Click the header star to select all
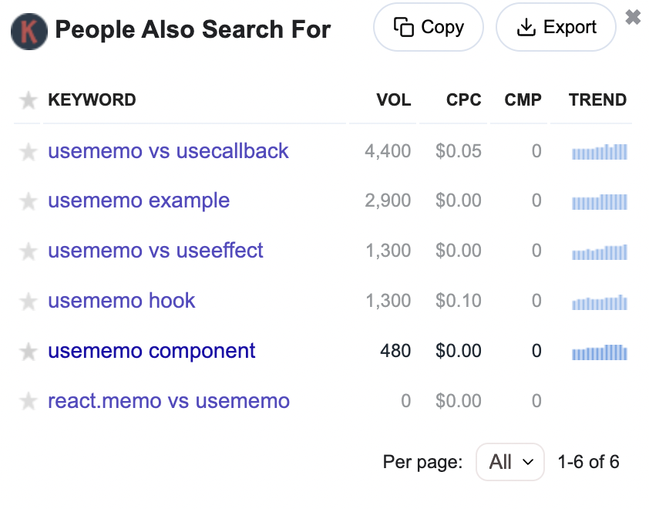The width and height of the screenshot is (649, 509). pyautogui.click(x=29, y=100)
